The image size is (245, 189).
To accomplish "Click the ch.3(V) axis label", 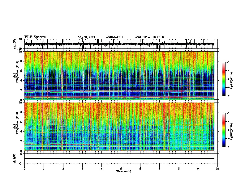I will pyautogui.click(x=15, y=158).
